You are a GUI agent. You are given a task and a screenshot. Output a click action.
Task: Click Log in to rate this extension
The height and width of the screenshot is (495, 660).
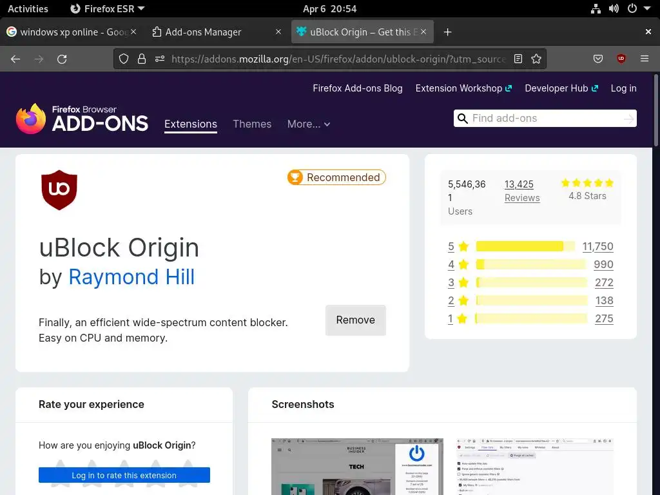(x=124, y=475)
